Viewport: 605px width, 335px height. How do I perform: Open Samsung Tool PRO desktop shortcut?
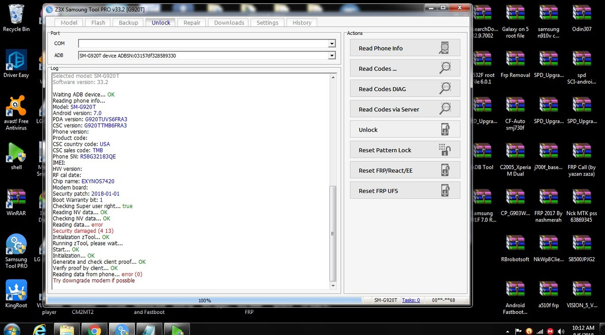click(x=16, y=251)
